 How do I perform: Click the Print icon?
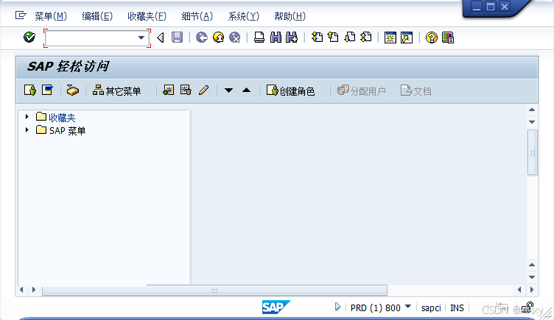point(259,37)
